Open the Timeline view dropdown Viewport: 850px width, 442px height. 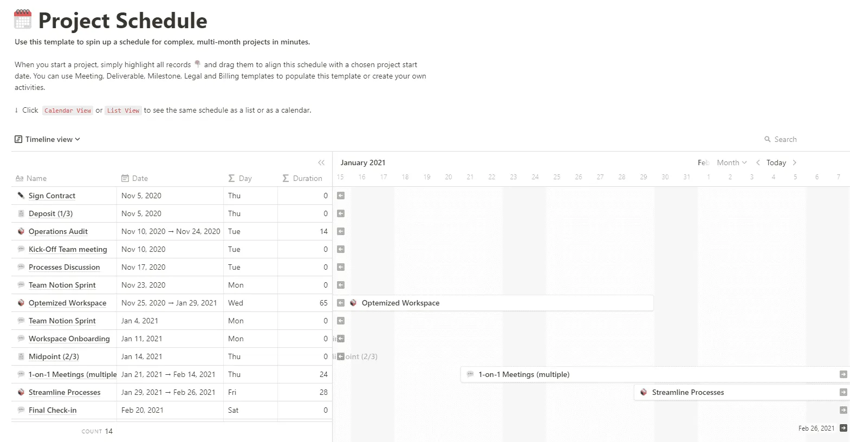(x=48, y=139)
